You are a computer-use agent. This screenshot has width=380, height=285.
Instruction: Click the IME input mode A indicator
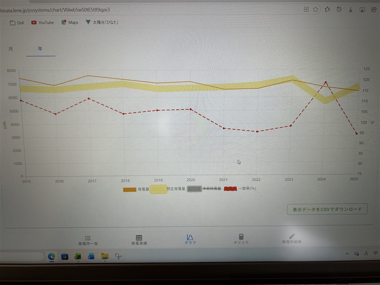[366, 253]
